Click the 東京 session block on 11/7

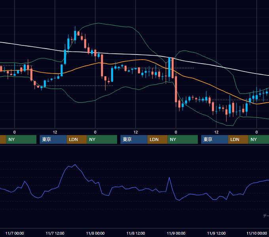pos(53,139)
